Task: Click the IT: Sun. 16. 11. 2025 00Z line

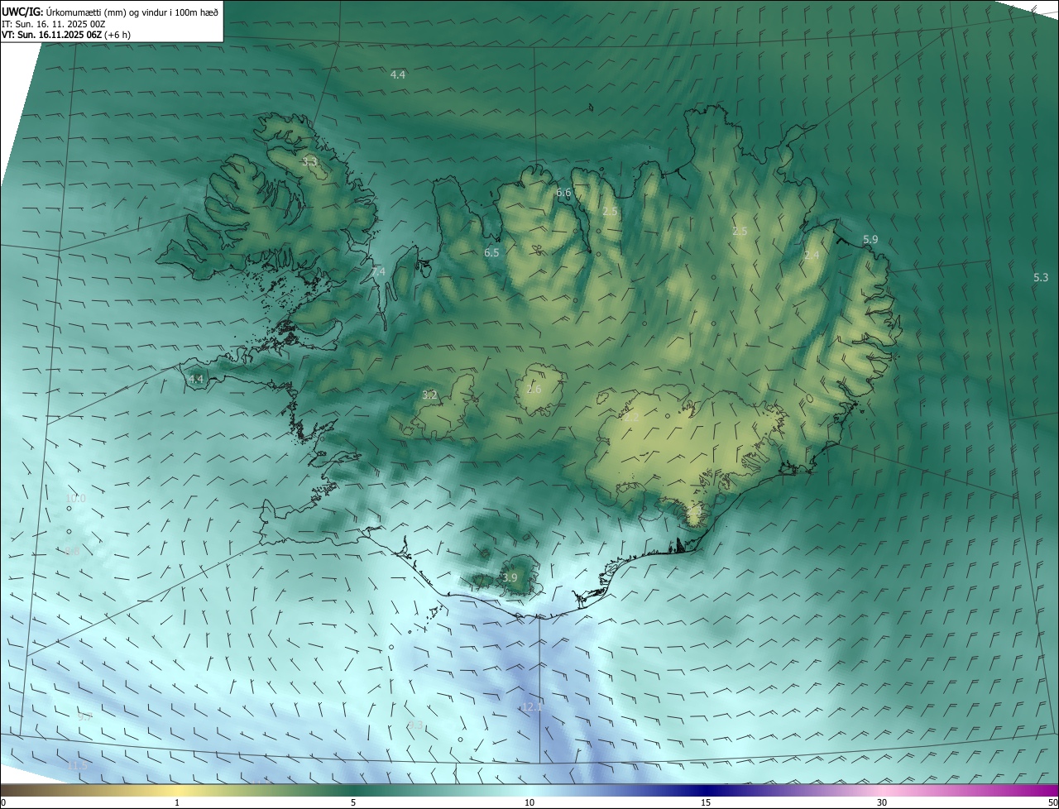Action: [x=54, y=24]
